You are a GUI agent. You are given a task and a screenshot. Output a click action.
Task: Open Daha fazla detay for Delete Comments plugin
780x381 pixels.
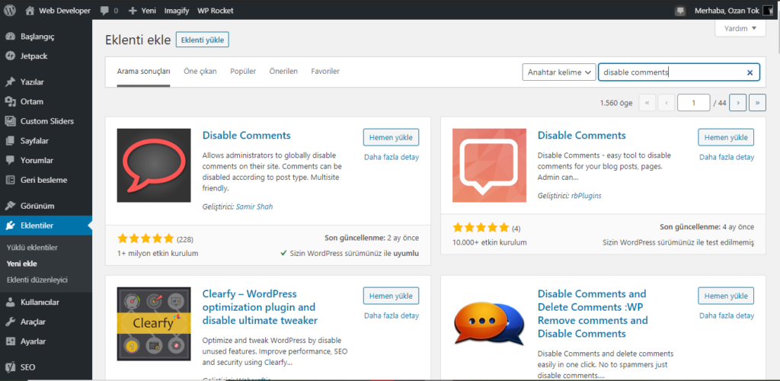click(x=727, y=315)
